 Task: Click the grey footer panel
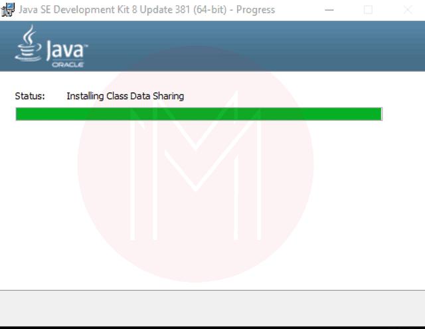(x=212, y=308)
